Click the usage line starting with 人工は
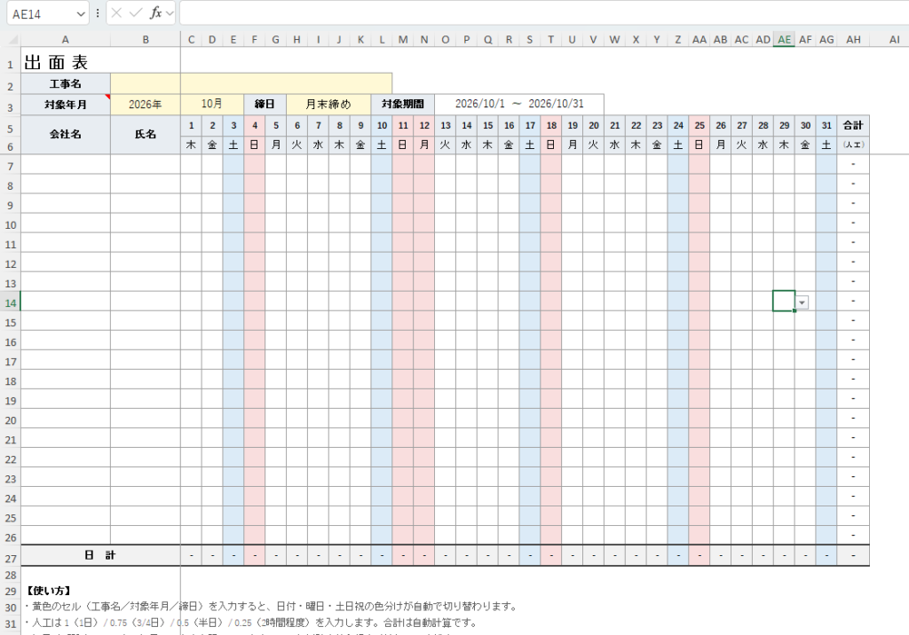 click(251, 623)
